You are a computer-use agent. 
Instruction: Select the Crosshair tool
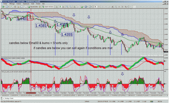pos(99,7)
